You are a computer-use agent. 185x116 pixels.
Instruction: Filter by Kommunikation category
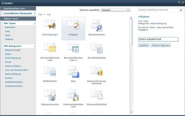(13, 66)
